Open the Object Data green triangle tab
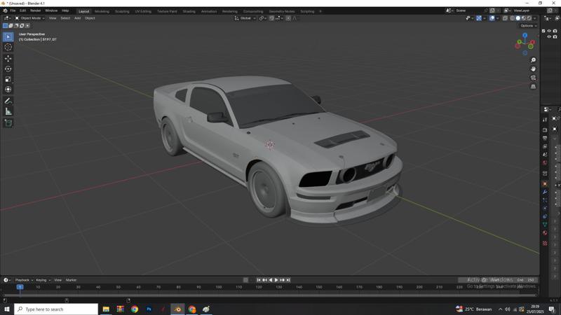 point(545,224)
